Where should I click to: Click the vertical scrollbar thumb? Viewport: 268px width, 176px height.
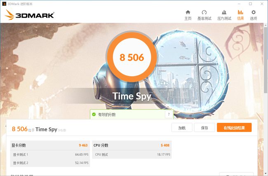[x=266, y=60]
